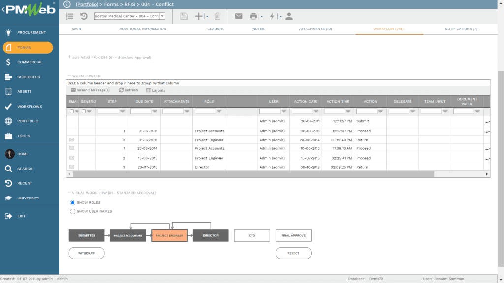Click the Portfolio breadcrumb link
The width and height of the screenshot is (504, 283).
coord(87,4)
